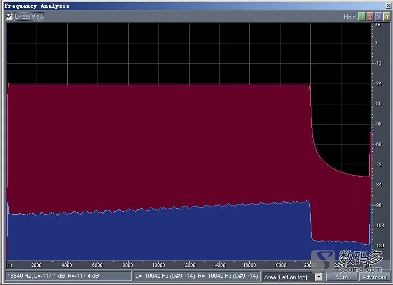Click the Hold label
This screenshot has height=285, width=393.
[350, 17]
